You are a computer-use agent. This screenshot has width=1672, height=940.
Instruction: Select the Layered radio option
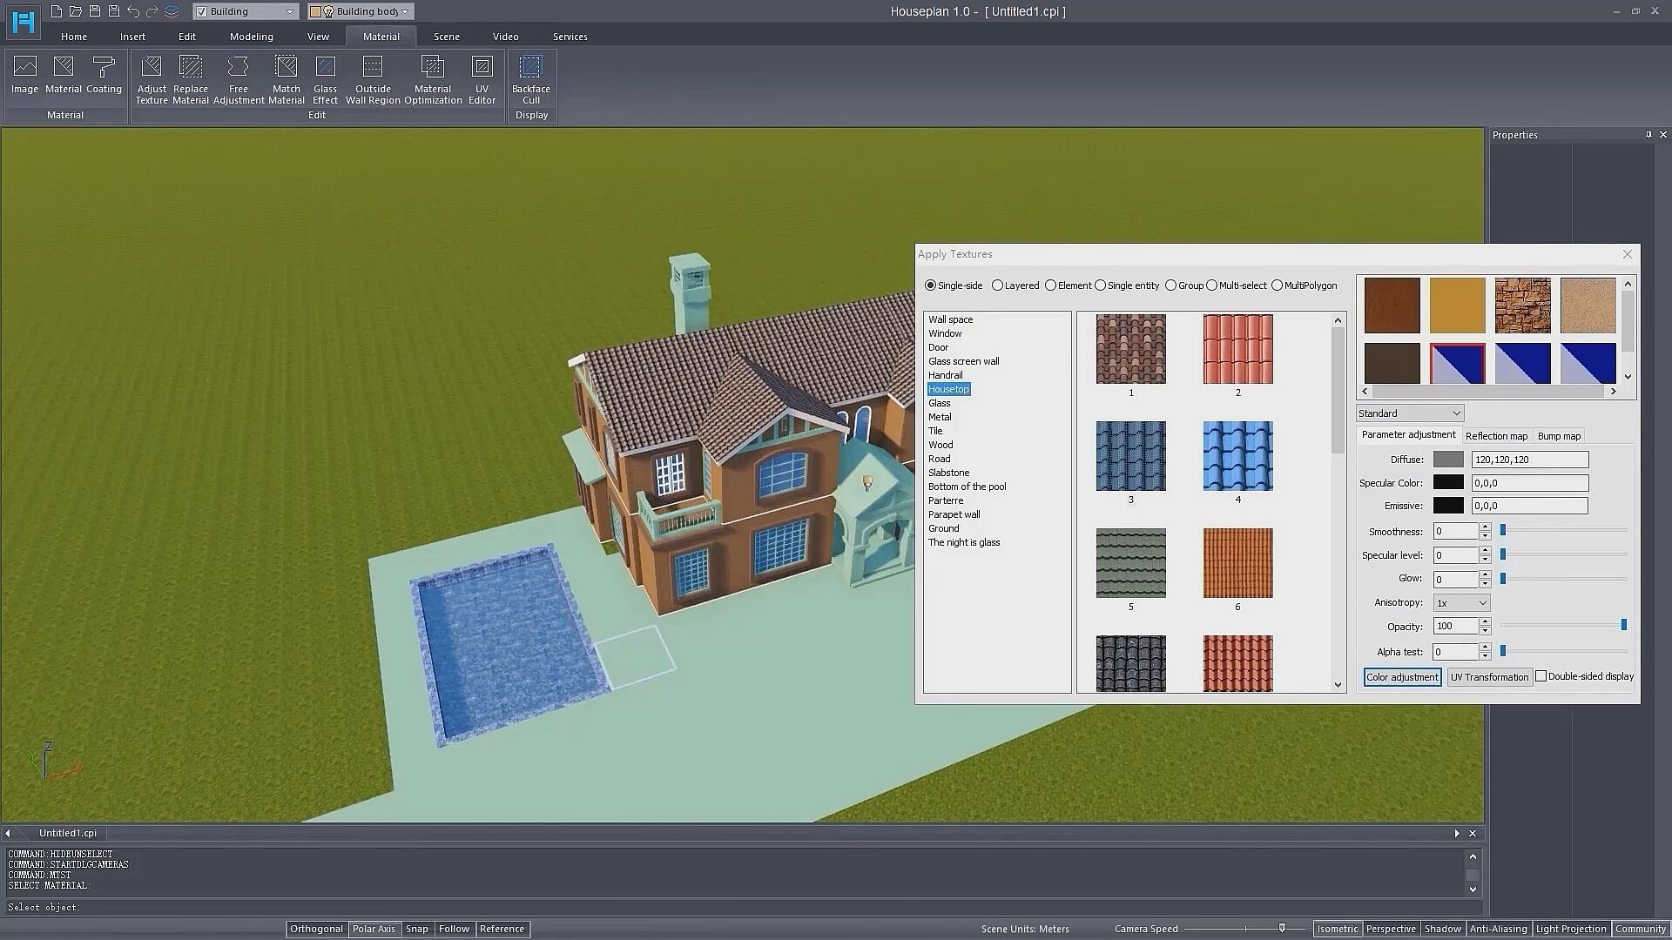tap(998, 285)
